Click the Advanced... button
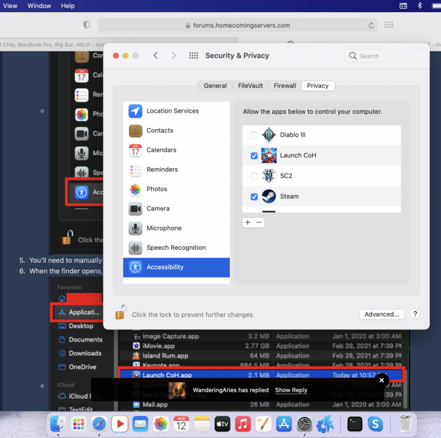The height and width of the screenshot is (438, 441). (x=381, y=314)
